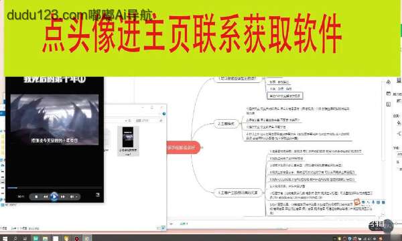Select the third main branch topic node
402x241 pixels.
pyautogui.click(x=238, y=193)
